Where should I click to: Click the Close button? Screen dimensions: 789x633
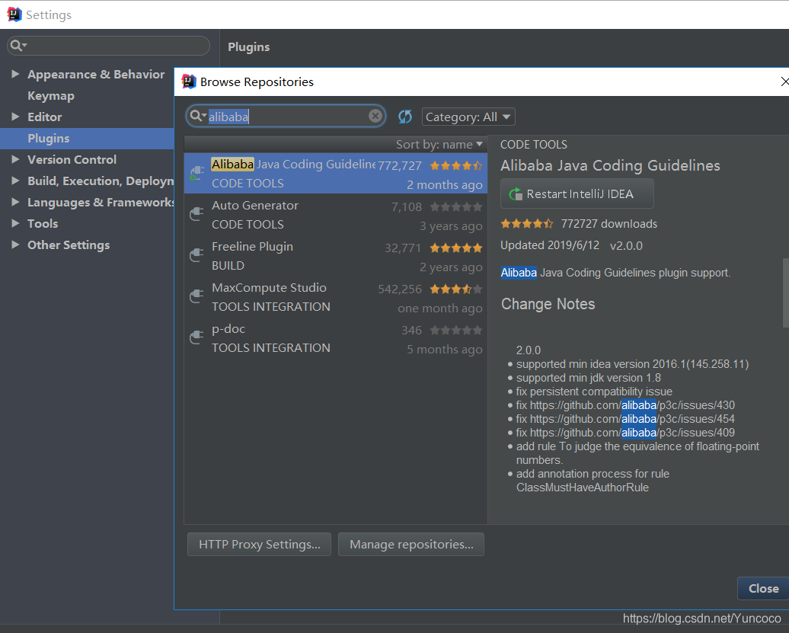click(x=763, y=588)
